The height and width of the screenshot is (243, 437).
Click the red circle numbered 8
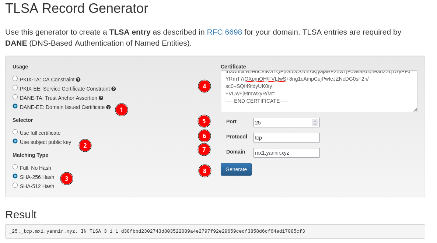[204, 171]
